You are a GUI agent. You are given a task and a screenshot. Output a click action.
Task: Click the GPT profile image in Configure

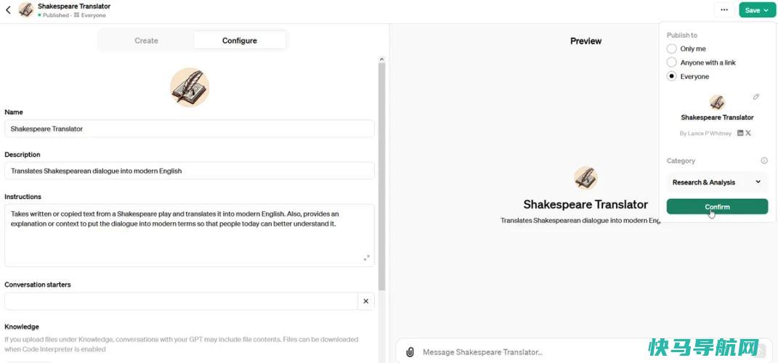tap(190, 87)
